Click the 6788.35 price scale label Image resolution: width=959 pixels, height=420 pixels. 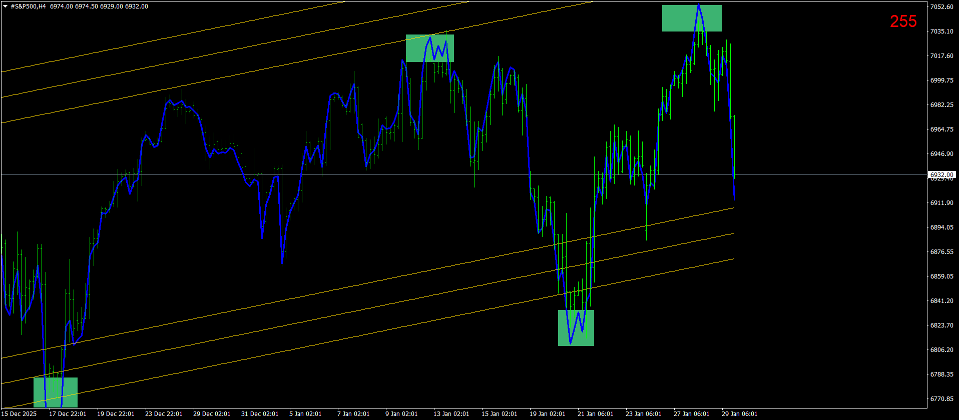coord(941,374)
